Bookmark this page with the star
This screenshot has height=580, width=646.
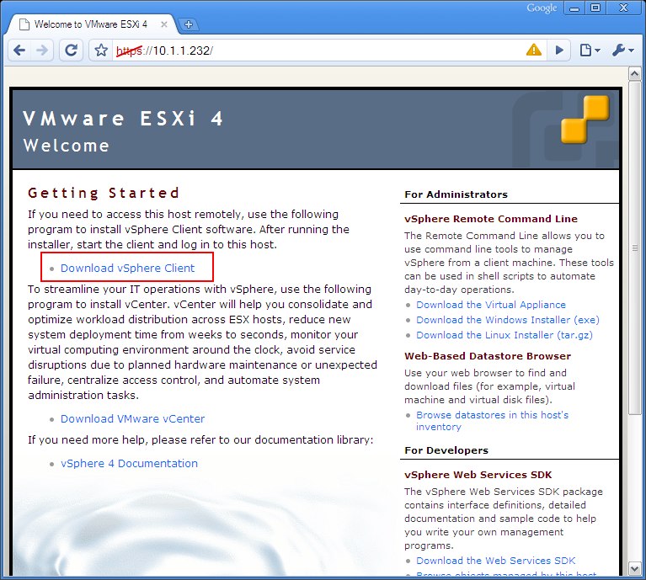click(x=101, y=51)
